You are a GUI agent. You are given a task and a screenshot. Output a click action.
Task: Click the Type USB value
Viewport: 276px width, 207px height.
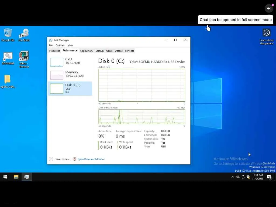[164, 146]
